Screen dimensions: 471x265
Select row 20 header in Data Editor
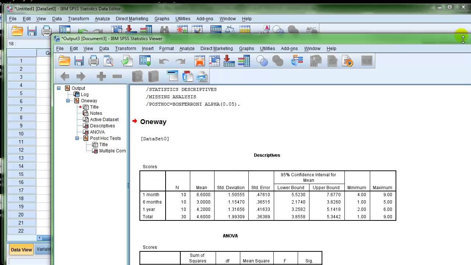(21, 215)
